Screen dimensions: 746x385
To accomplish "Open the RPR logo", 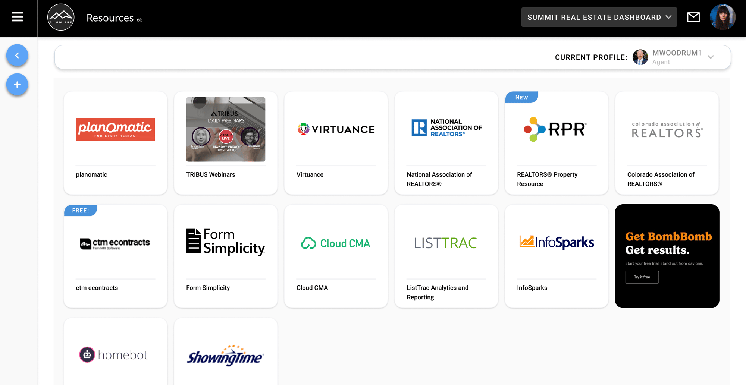I will (x=555, y=129).
